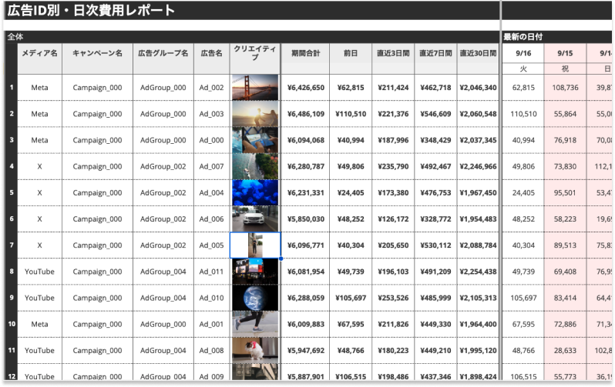615x387 pixels.
Task: Select the ¥110,510 前日 cell
Action: (351, 114)
